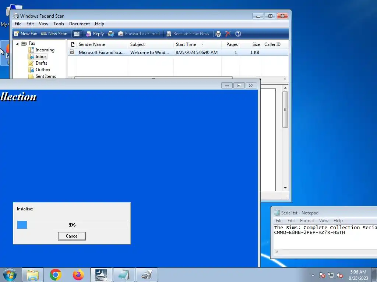Sort by Sender Name column header
Viewport: 377px width, 282px height.
click(x=102, y=44)
